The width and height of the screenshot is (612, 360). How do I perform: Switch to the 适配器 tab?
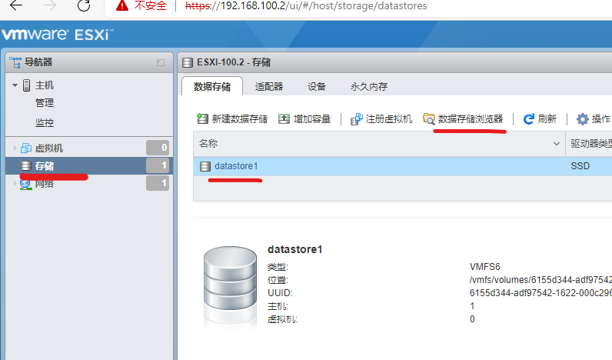click(x=269, y=87)
